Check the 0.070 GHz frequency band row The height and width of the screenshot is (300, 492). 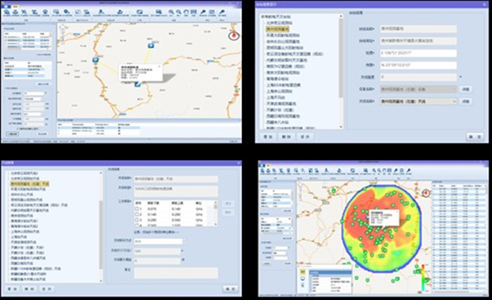[x=137, y=209]
